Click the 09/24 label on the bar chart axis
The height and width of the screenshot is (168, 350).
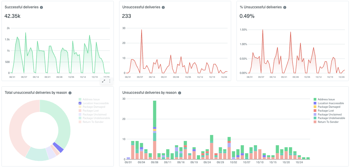coord(207,163)
